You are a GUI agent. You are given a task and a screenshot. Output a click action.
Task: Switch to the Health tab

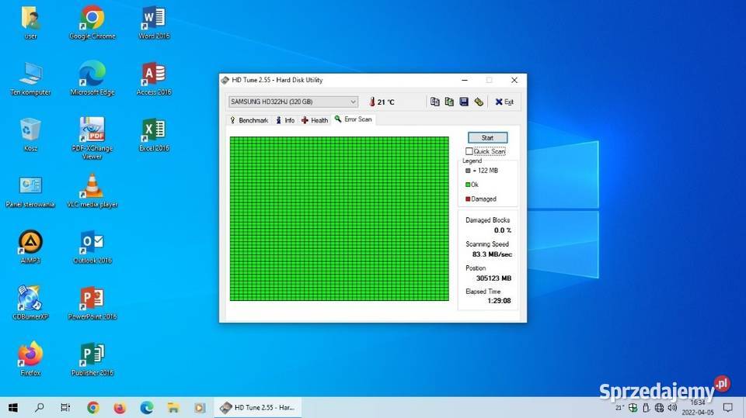315,120
